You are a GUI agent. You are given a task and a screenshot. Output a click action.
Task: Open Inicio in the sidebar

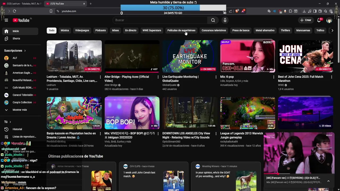[x=20, y=31]
